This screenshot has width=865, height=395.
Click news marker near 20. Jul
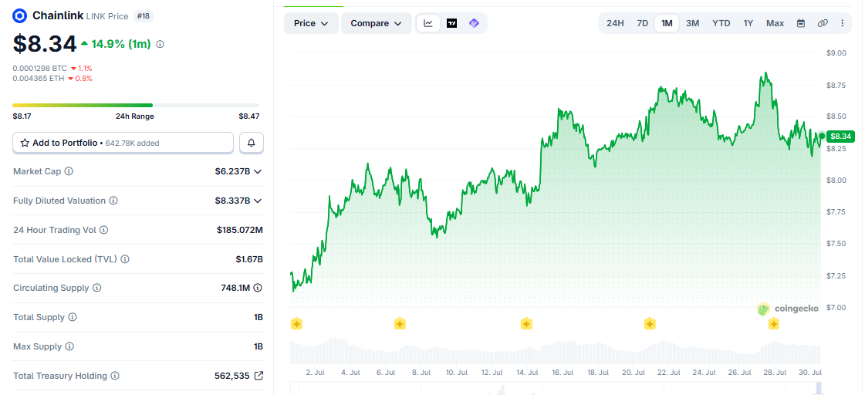click(650, 324)
